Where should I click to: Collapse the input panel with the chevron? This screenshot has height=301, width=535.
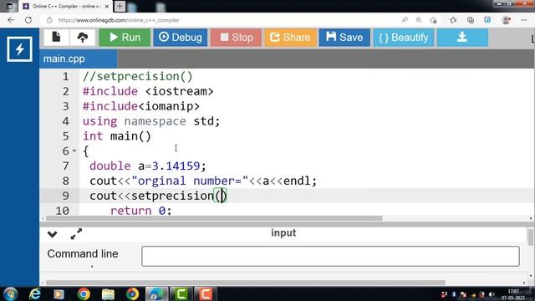pyautogui.click(x=52, y=234)
